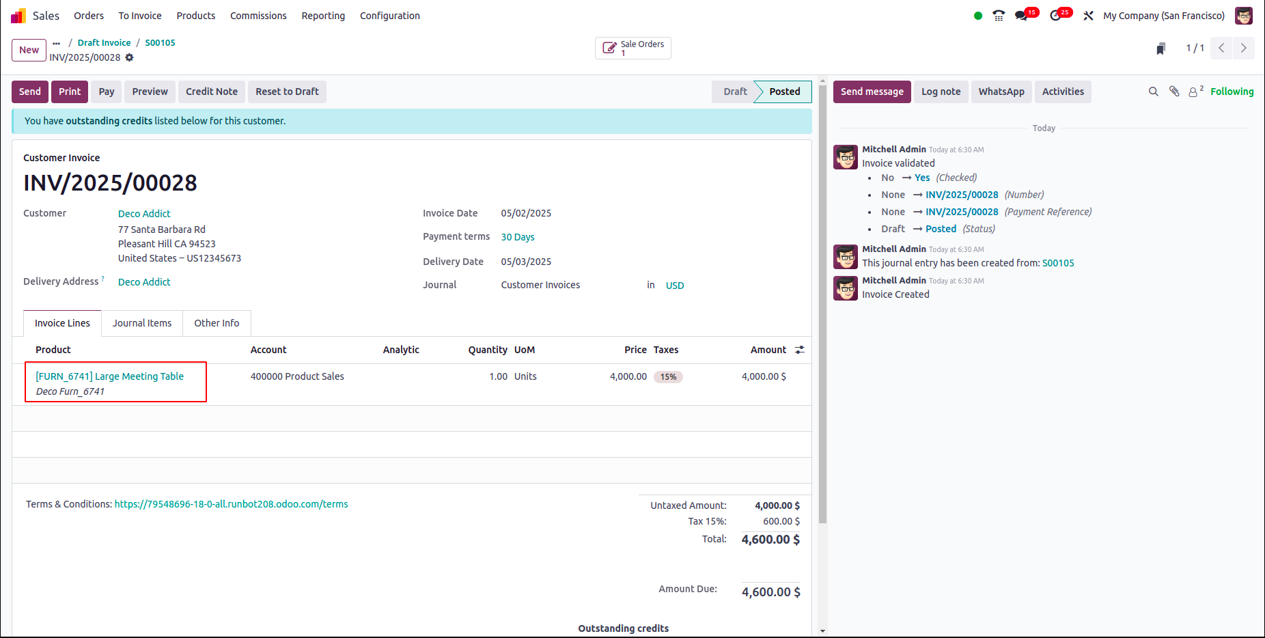Go to next record arrow
Screen dimensions: 1265x638
tap(1243, 48)
